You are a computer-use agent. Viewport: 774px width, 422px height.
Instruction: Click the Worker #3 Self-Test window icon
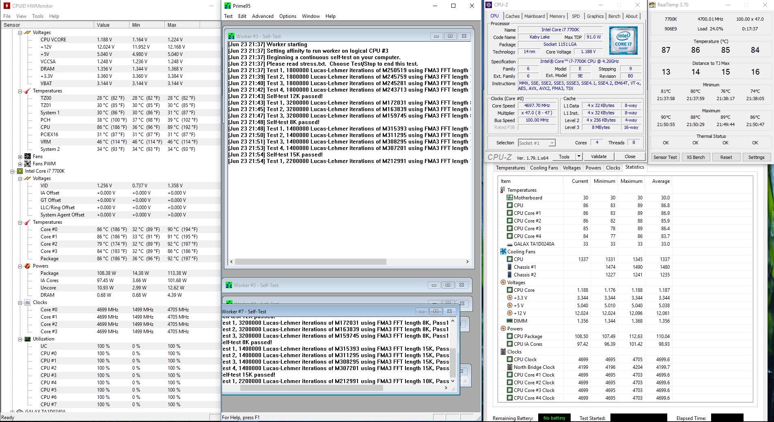231,36
